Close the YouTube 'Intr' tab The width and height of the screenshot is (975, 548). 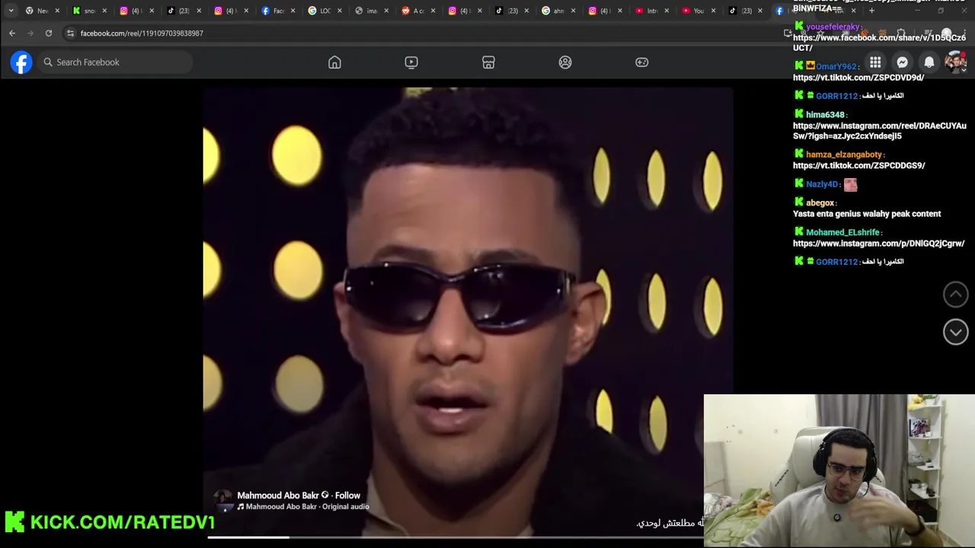coord(667,11)
